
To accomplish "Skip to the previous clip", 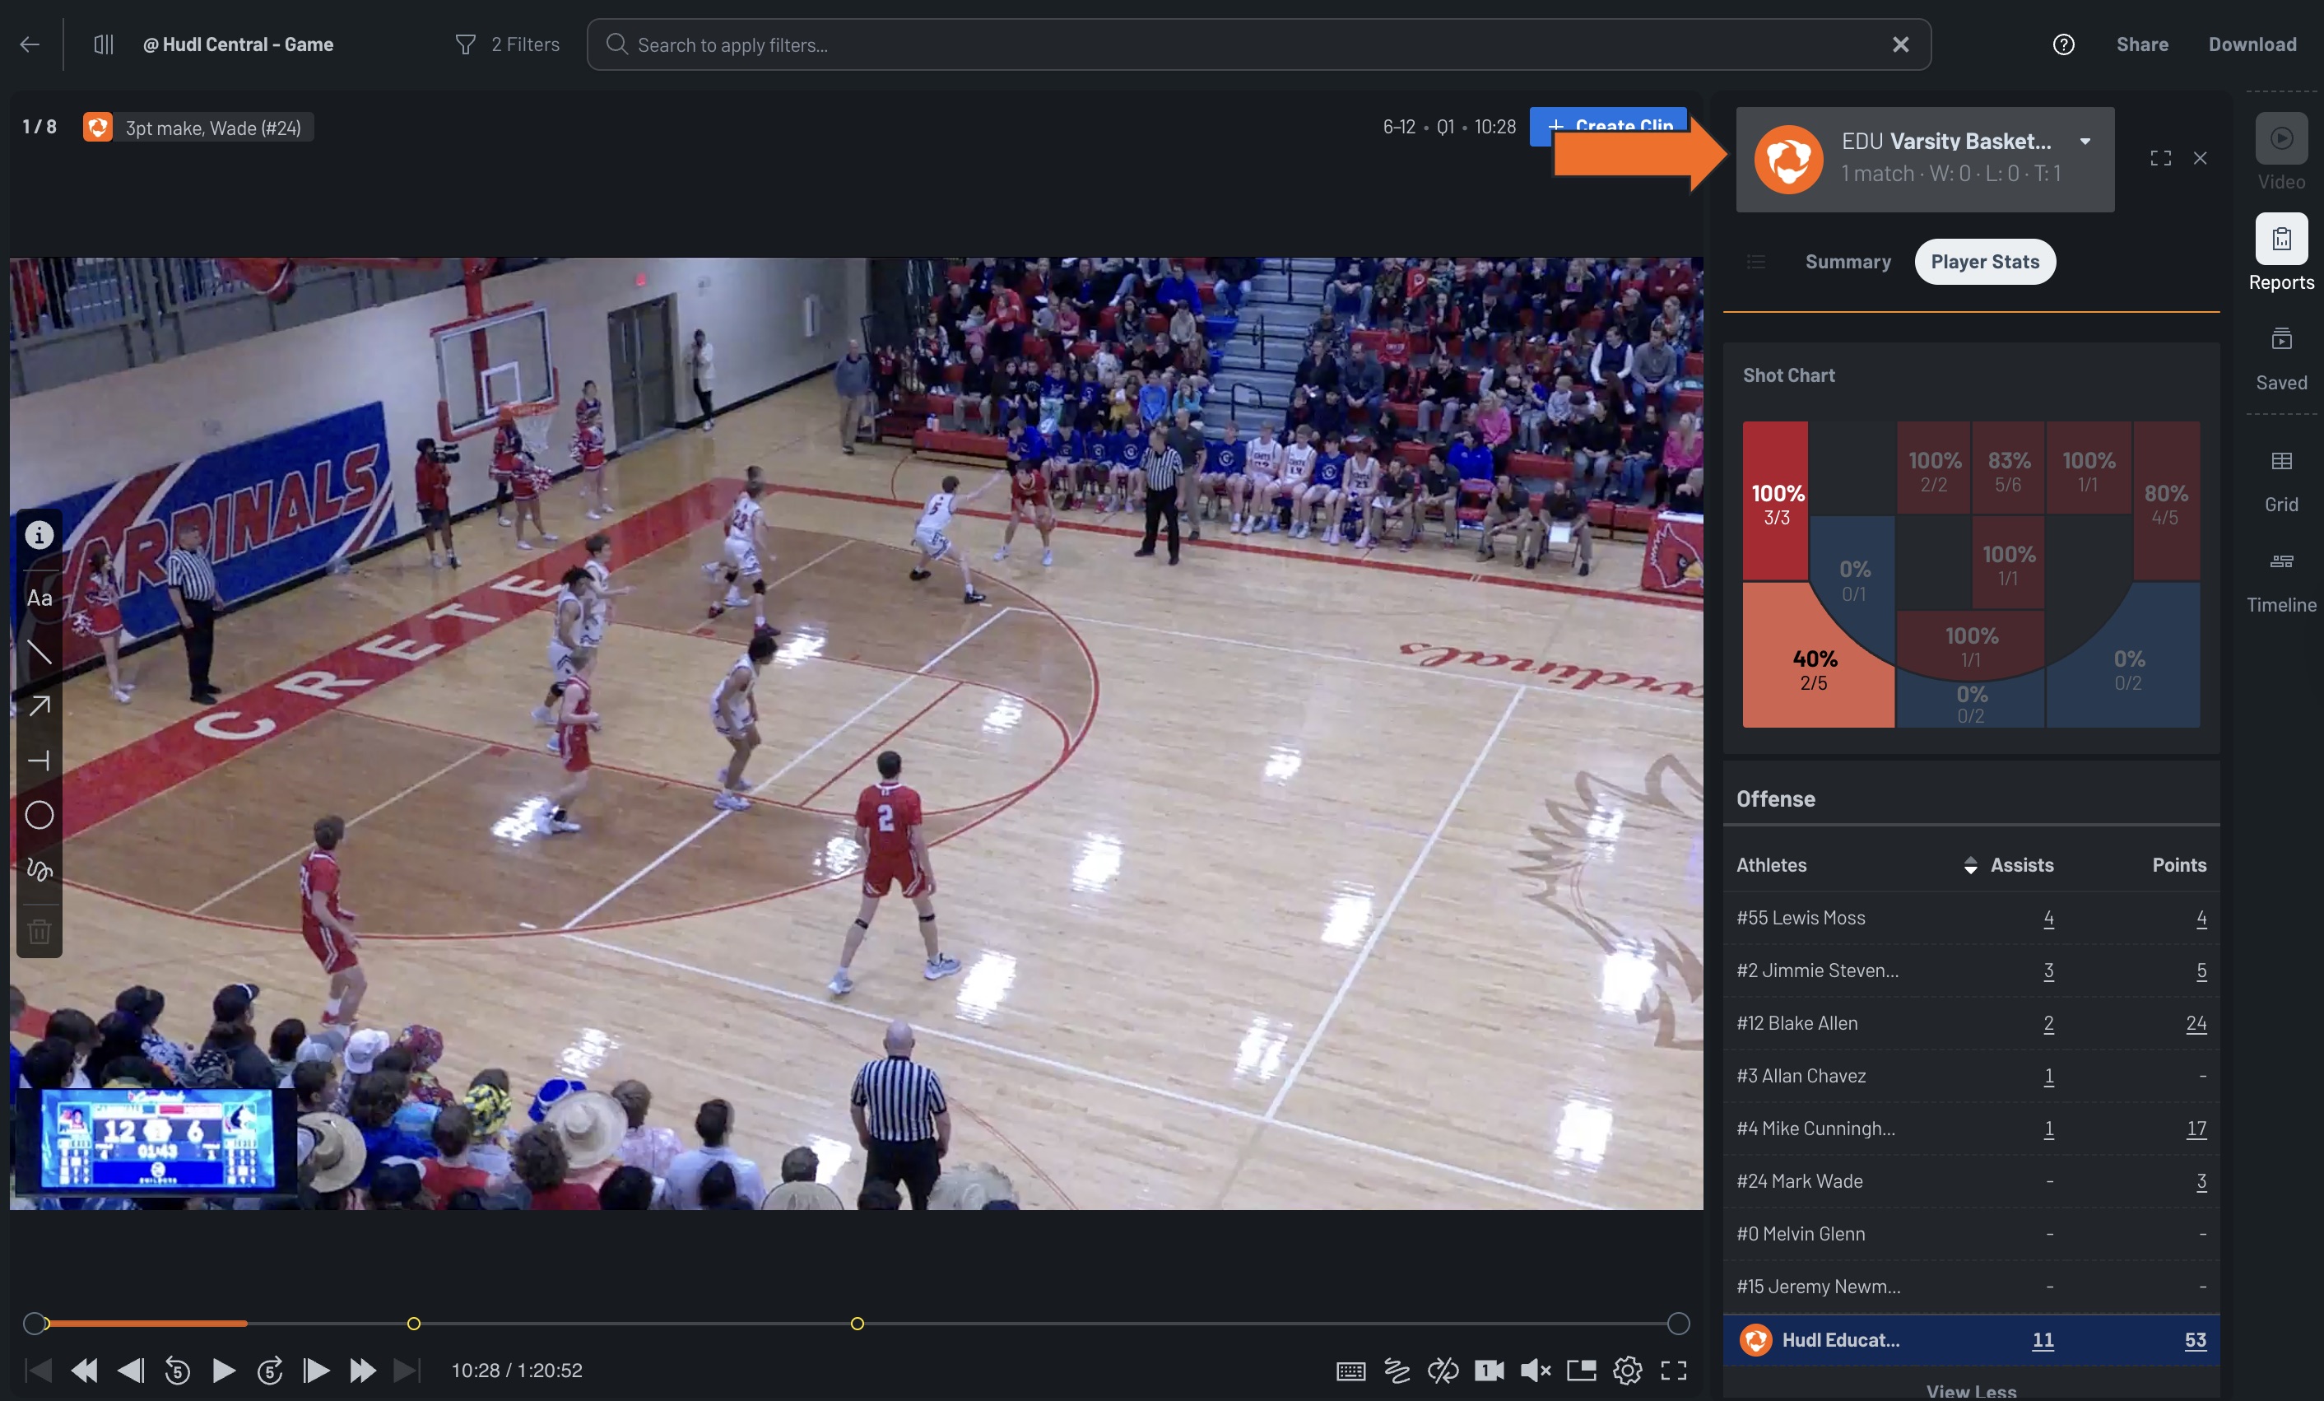I will click(38, 1370).
